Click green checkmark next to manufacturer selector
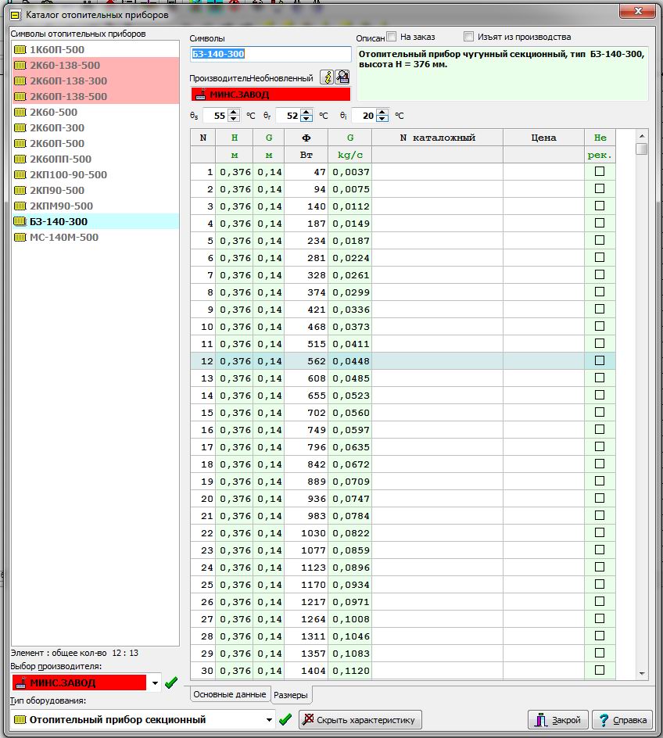Screen dimensions: 663x738 tap(171, 682)
